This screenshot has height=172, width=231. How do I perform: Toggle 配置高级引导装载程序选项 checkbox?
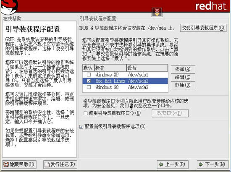(x=81, y=127)
